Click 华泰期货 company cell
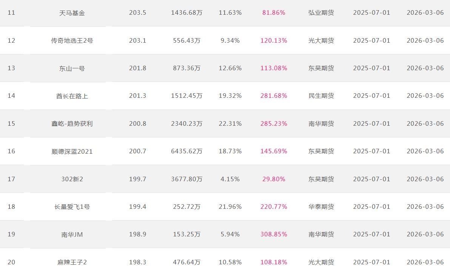The width and height of the screenshot is (450, 273). (321, 207)
